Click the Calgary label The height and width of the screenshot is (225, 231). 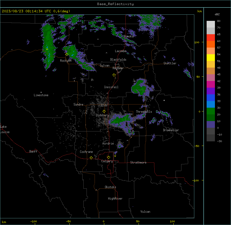107,161
